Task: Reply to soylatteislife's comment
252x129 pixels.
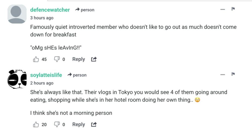Action: coord(78,125)
